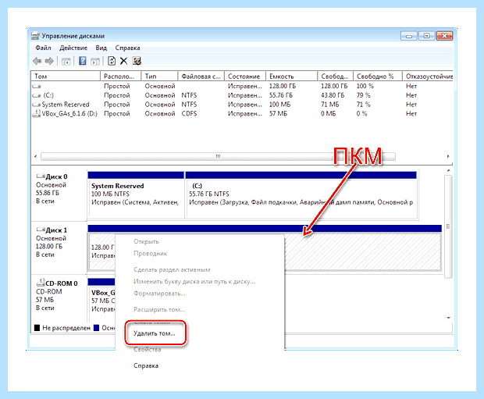Viewport: 484px width, 399px height.
Task: Click the 79 % free percentage cell
Action: pos(363,95)
